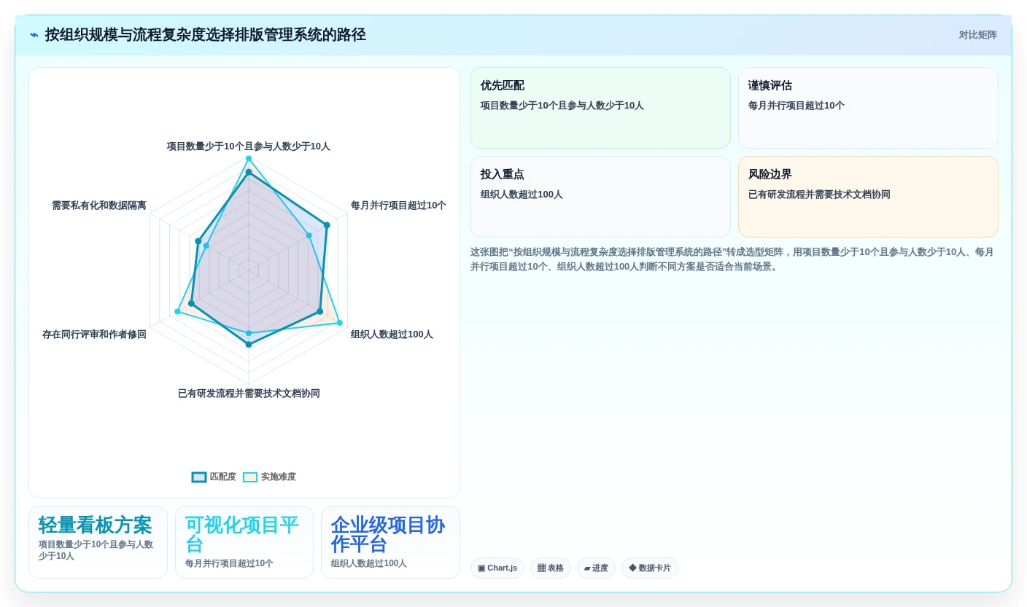Select the 进度 tag chip
This screenshot has height=607, width=1027.
point(596,568)
